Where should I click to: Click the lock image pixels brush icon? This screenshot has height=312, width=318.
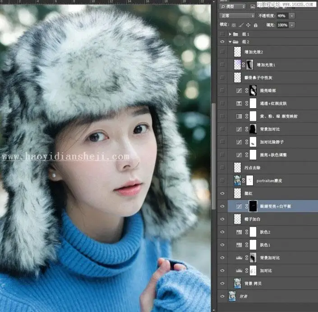click(x=241, y=25)
